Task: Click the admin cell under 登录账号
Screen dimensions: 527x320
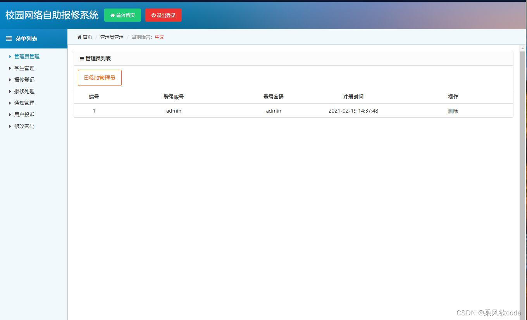Action: point(174,111)
